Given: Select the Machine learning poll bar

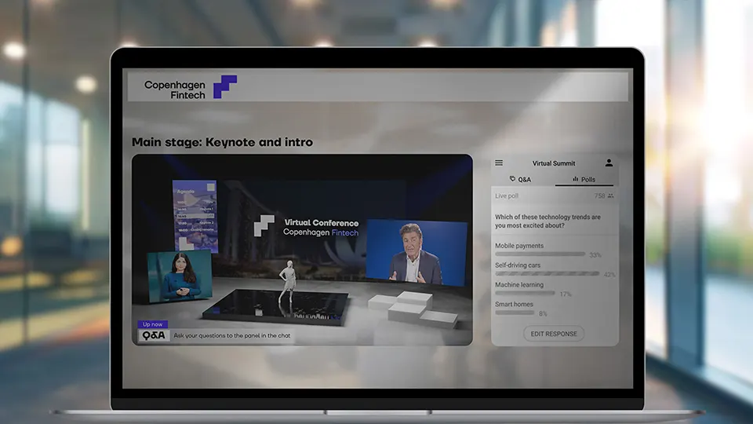Looking at the screenshot, I should pos(525,293).
